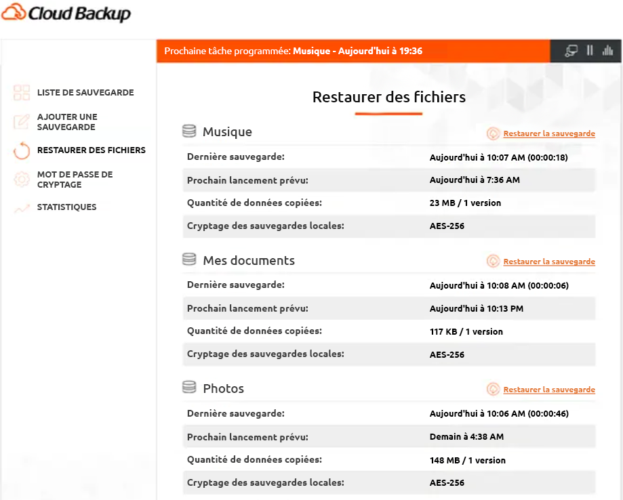Open statistics via the bar-chart icon
Screen dimensions: 623x500
click(x=608, y=50)
